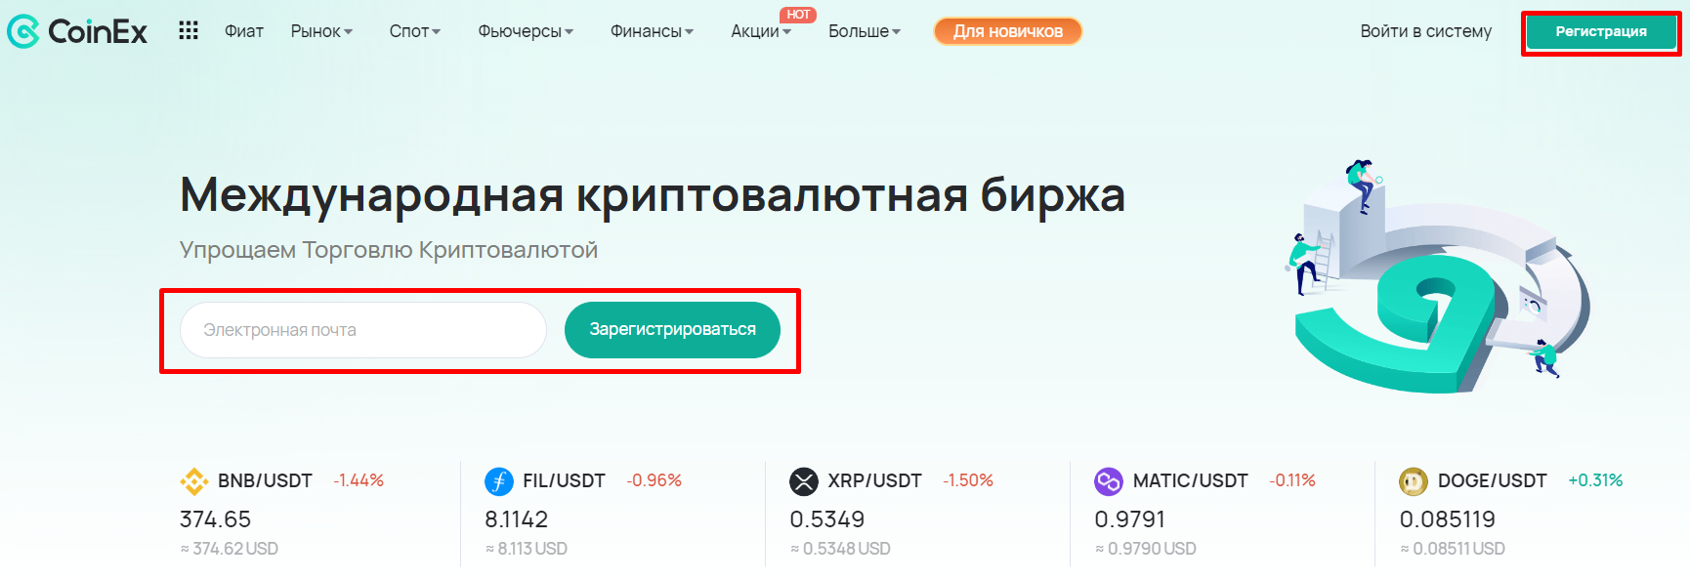
Task: Open the Фьючерсы dropdown
Action: (x=525, y=30)
